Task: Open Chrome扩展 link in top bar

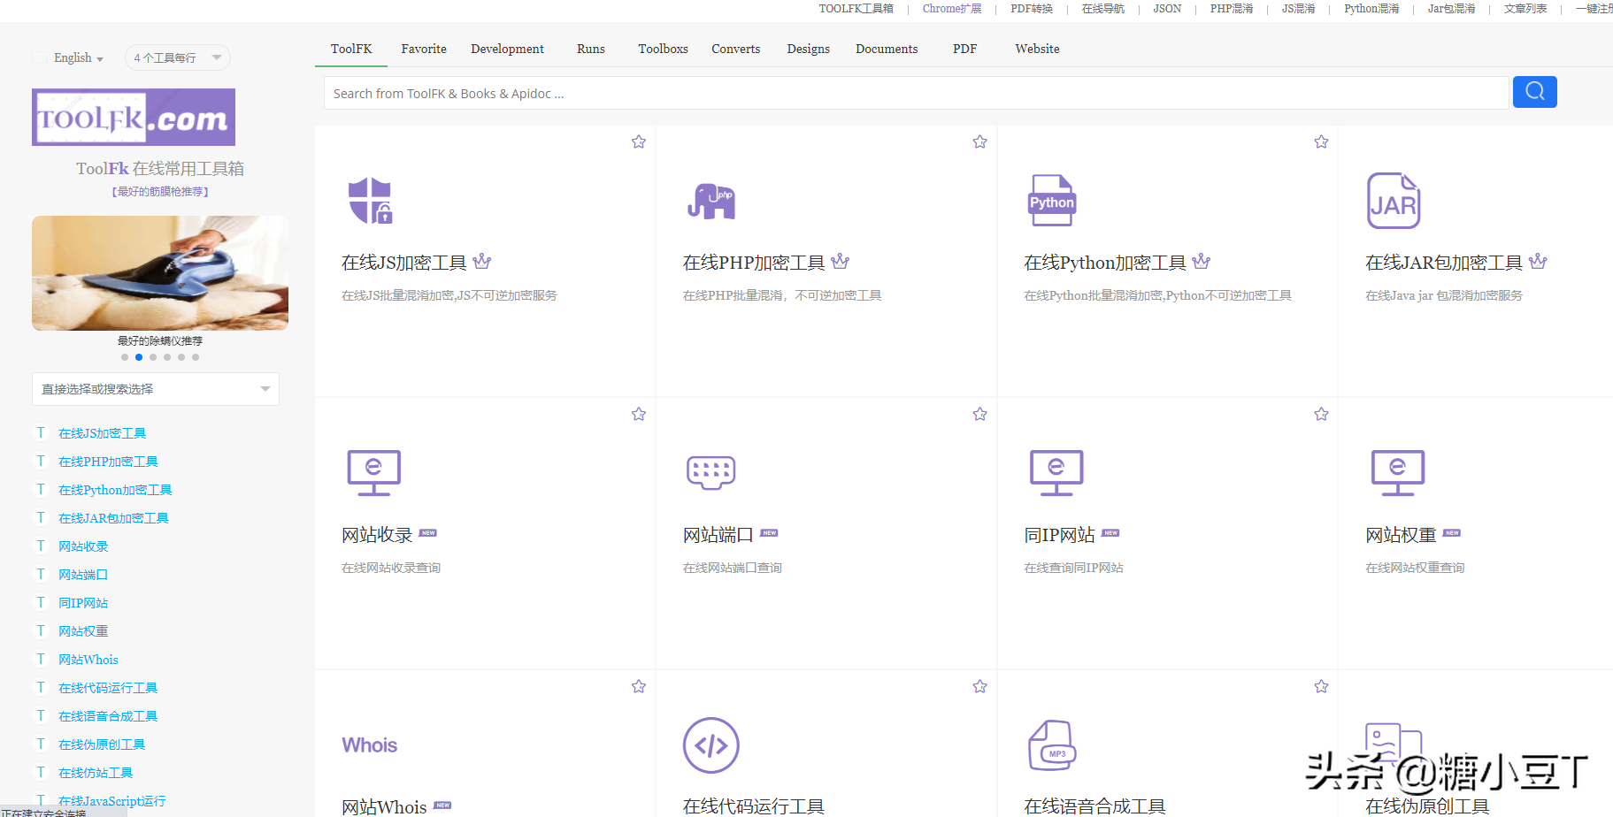Action: pos(952,9)
